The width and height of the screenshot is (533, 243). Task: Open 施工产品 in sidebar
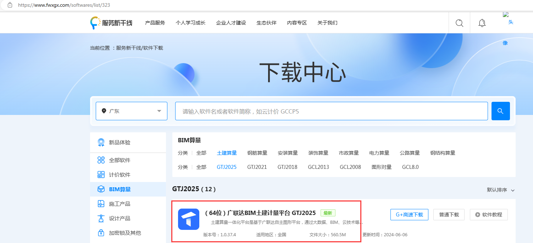[128, 204]
